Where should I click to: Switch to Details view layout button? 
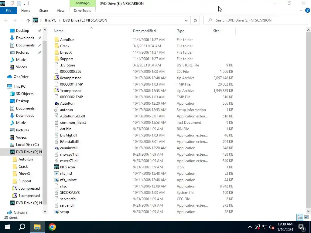[300, 217]
